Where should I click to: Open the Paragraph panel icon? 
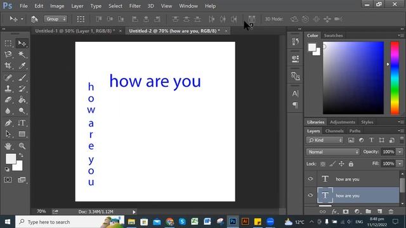(x=295, y=104)
